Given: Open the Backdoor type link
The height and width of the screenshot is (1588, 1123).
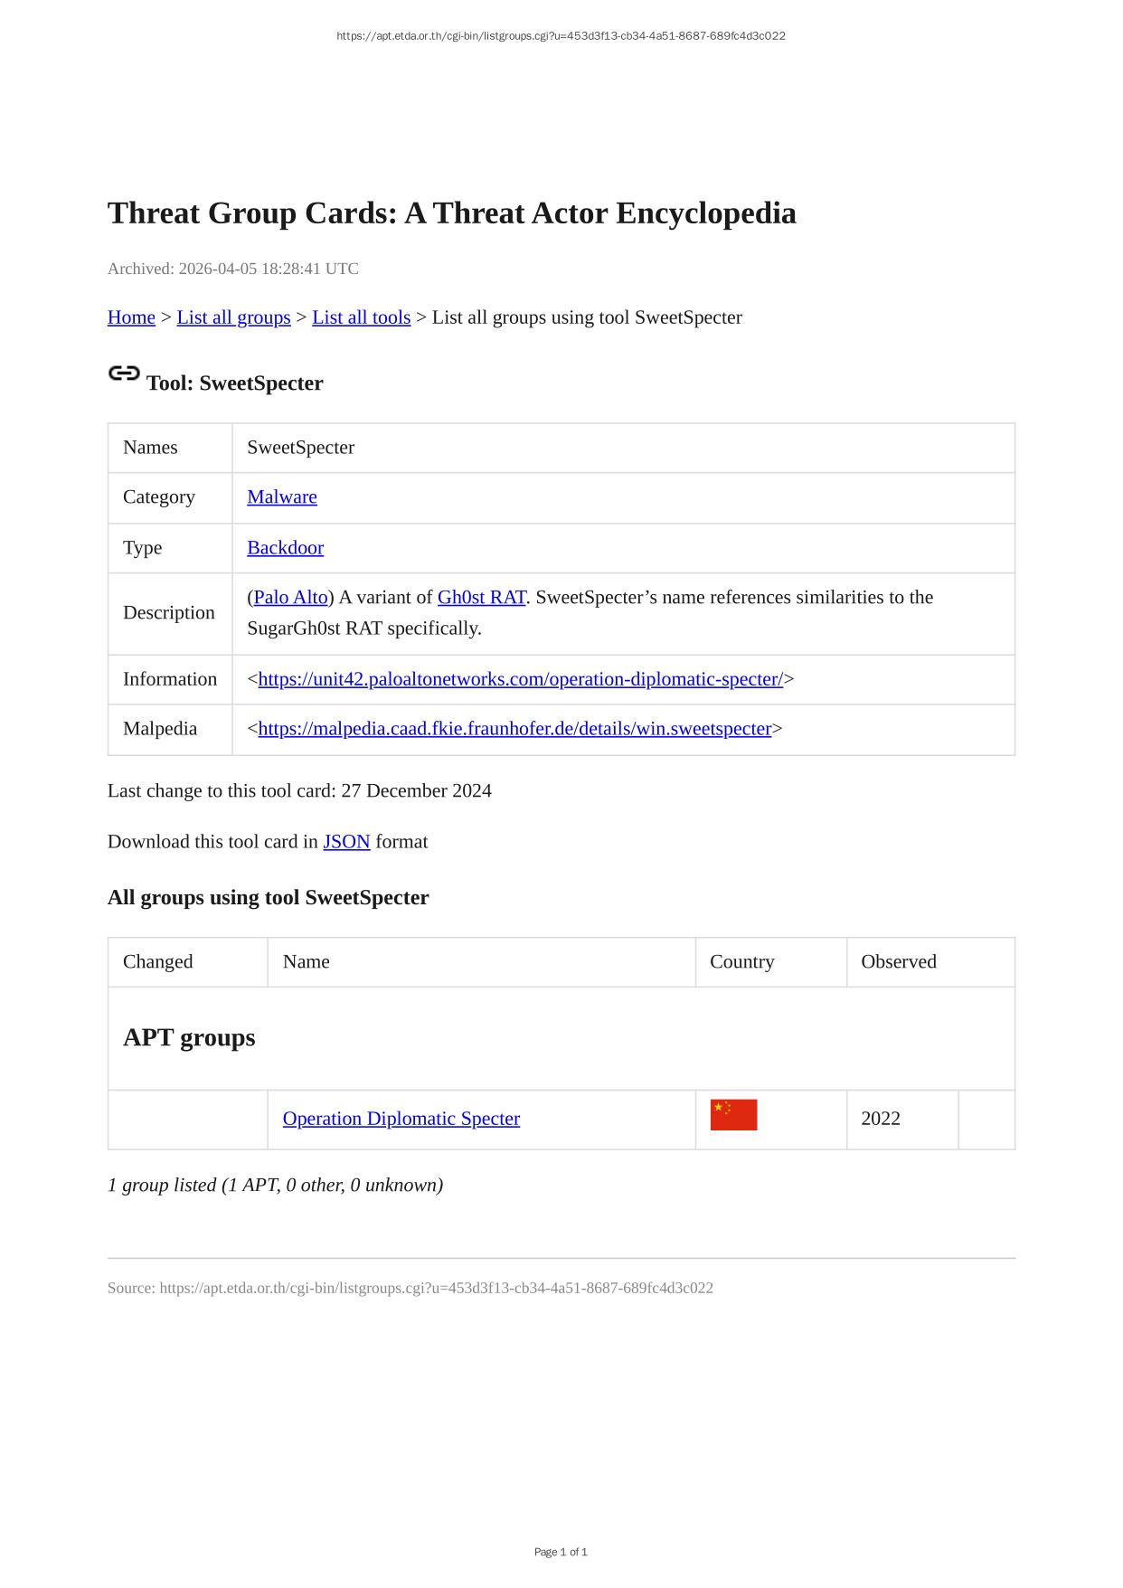Looking at the screenshot, I should click(285, 547).
